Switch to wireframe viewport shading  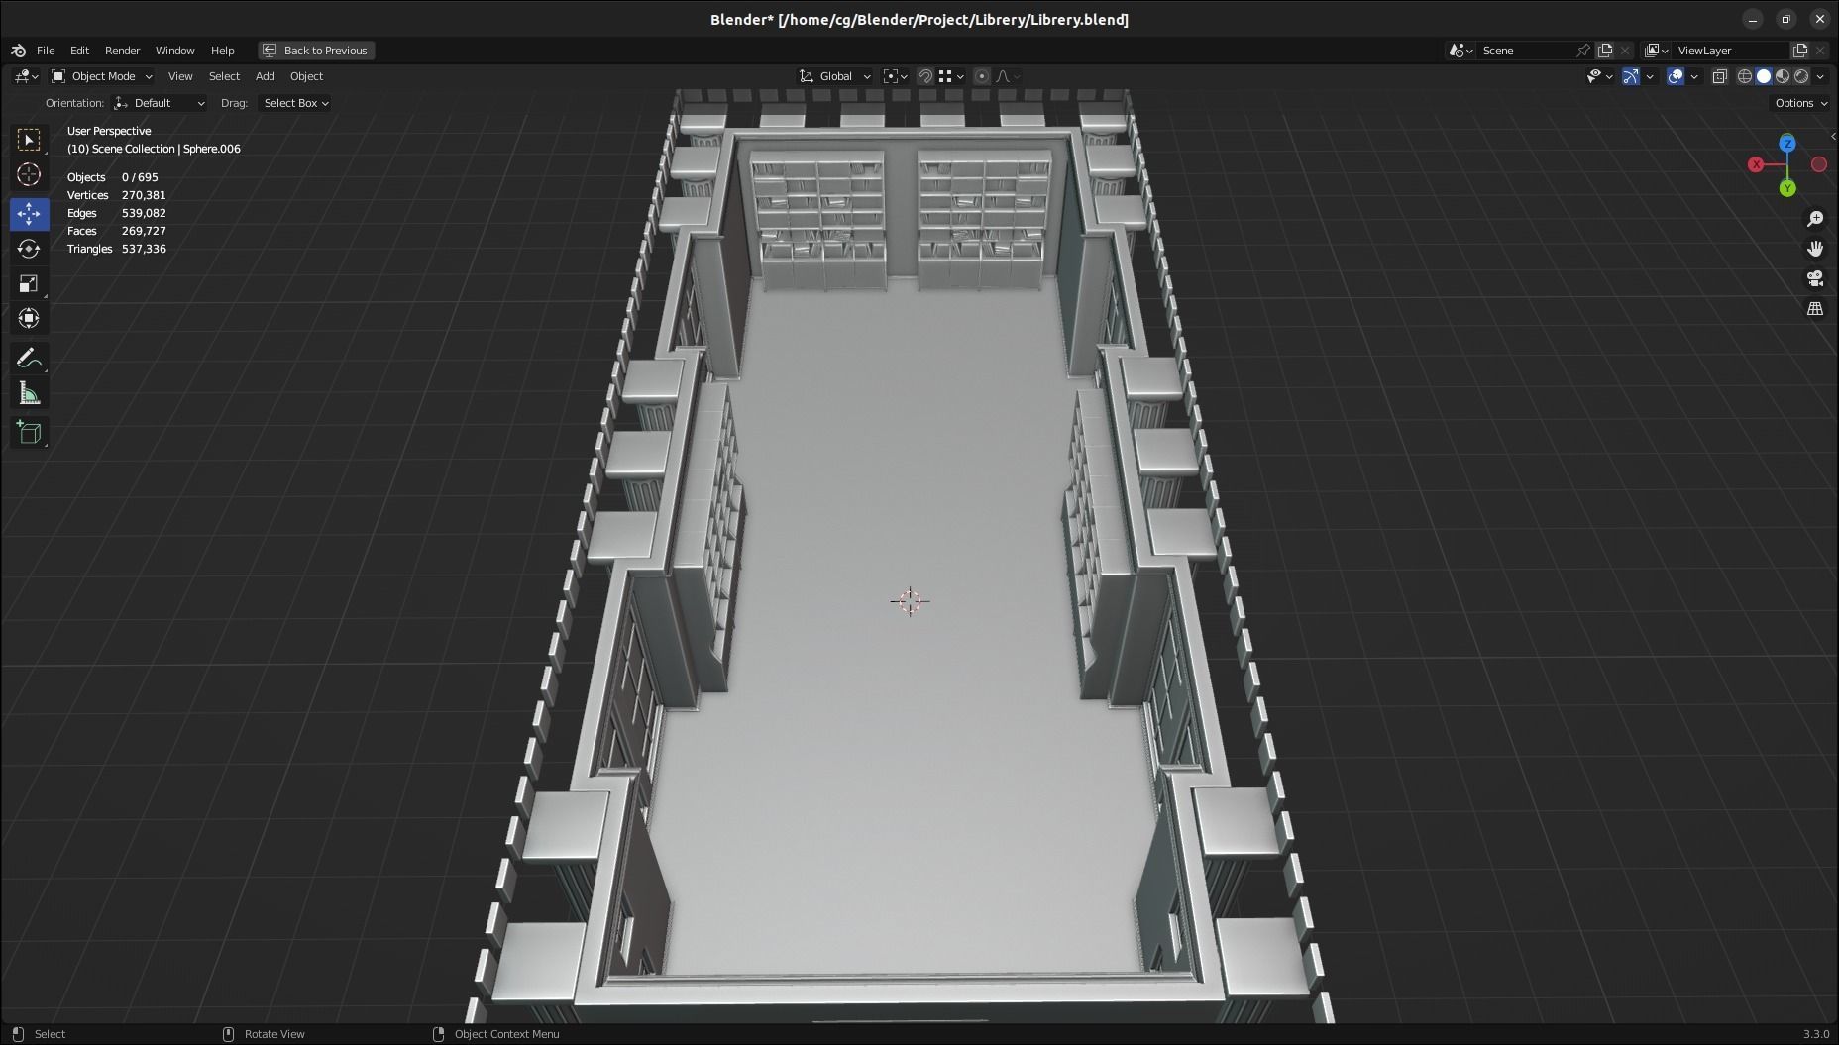coord(1745,76)
